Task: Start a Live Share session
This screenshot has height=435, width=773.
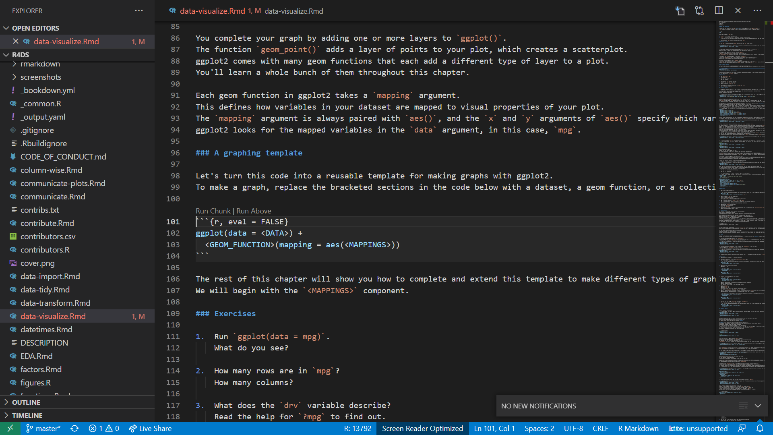Action: pos(150,428)
